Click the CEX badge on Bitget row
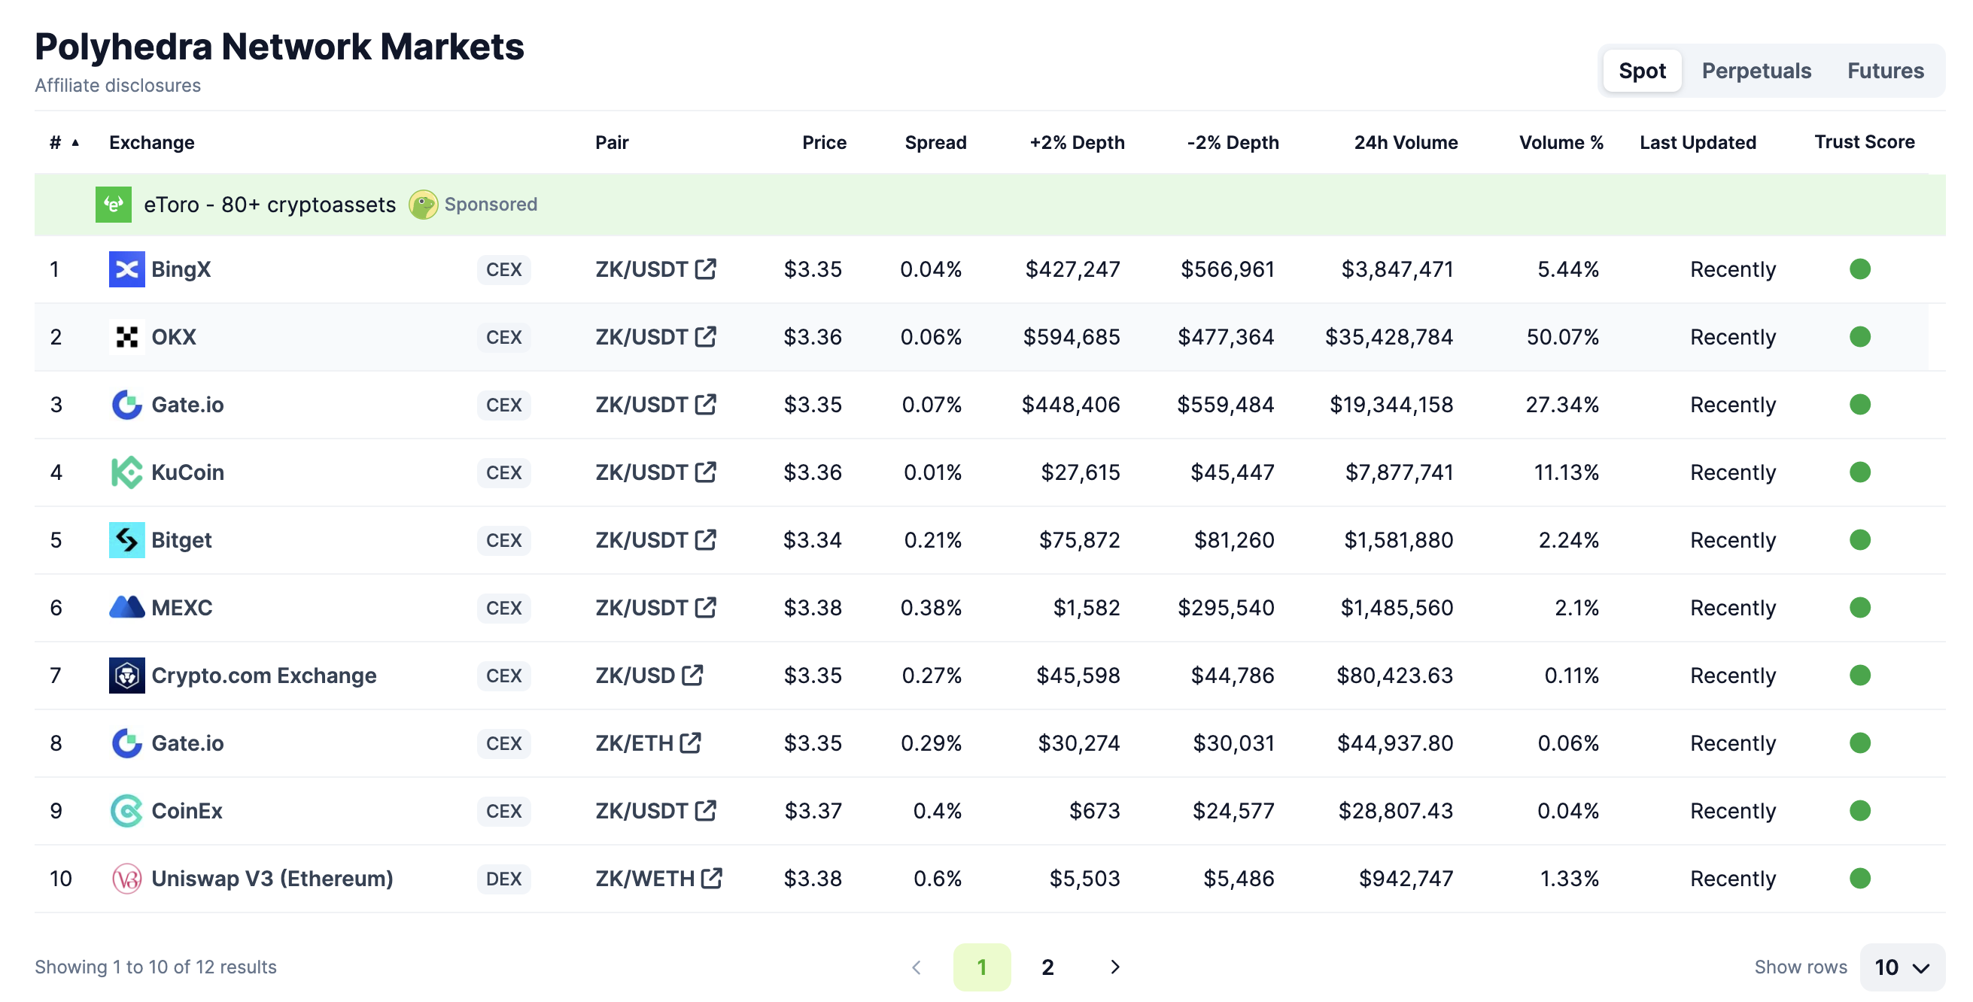Screen dimensions: 1973x1002 pos(503,539)
